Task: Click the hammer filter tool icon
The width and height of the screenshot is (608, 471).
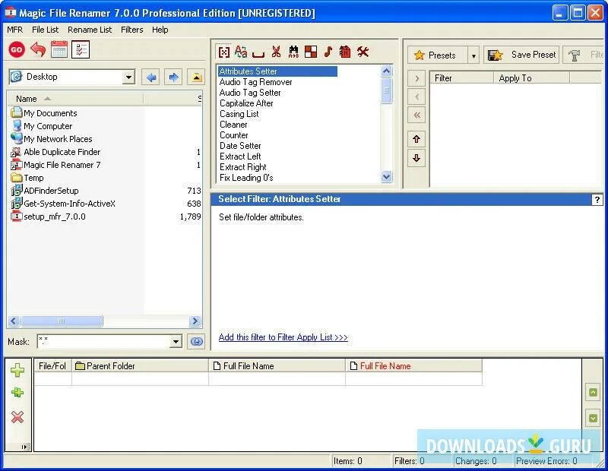Action: [574, 55]
